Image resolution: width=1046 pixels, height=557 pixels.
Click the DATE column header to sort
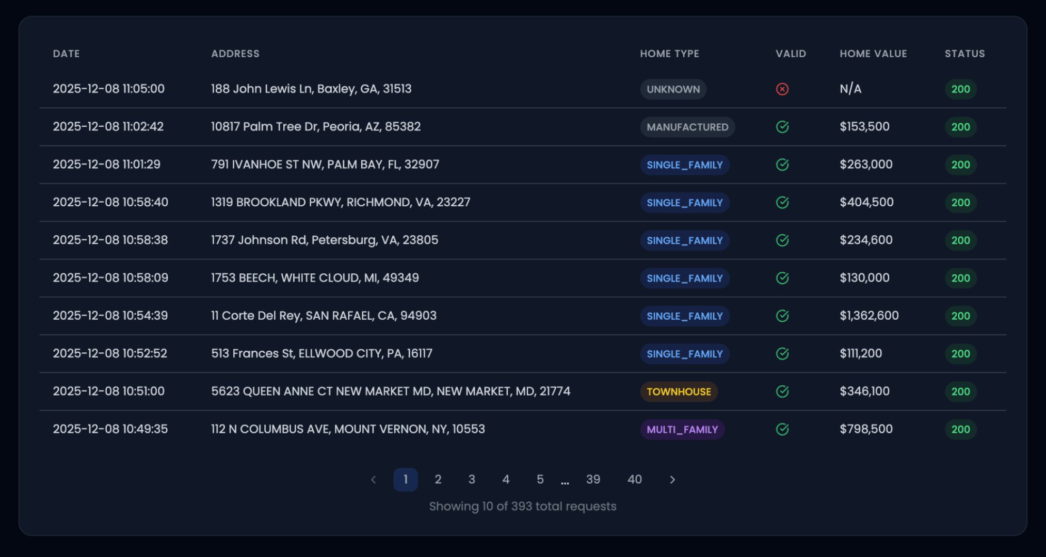pos(66,53)
